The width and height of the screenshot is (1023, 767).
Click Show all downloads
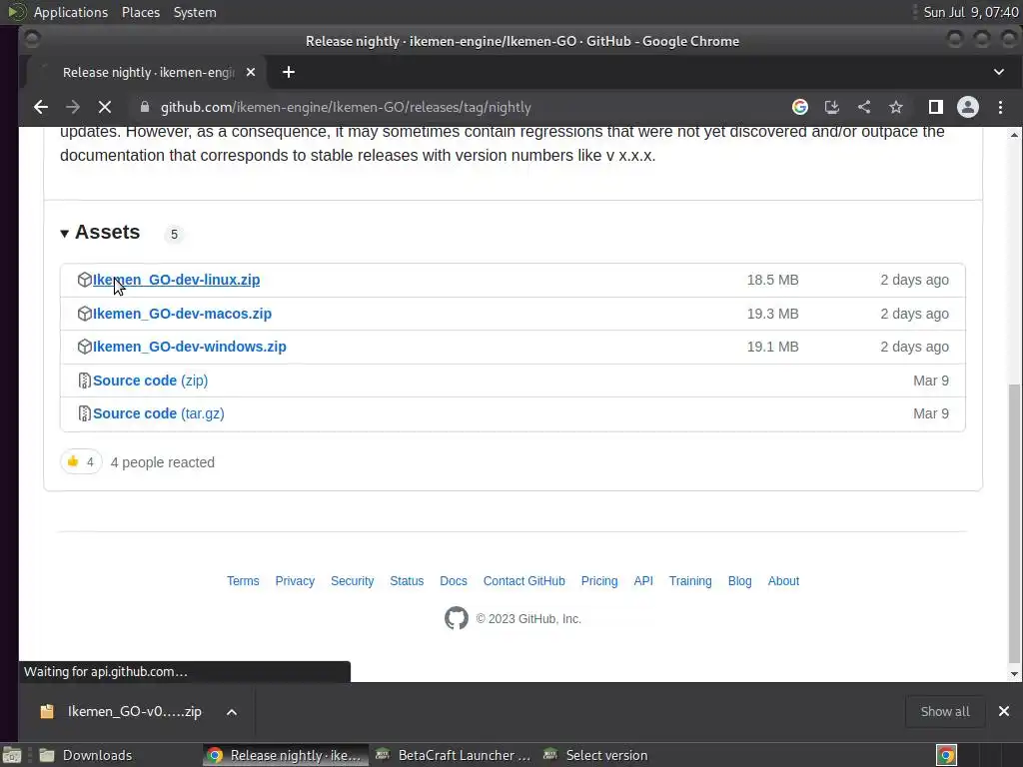coord(945,711)
